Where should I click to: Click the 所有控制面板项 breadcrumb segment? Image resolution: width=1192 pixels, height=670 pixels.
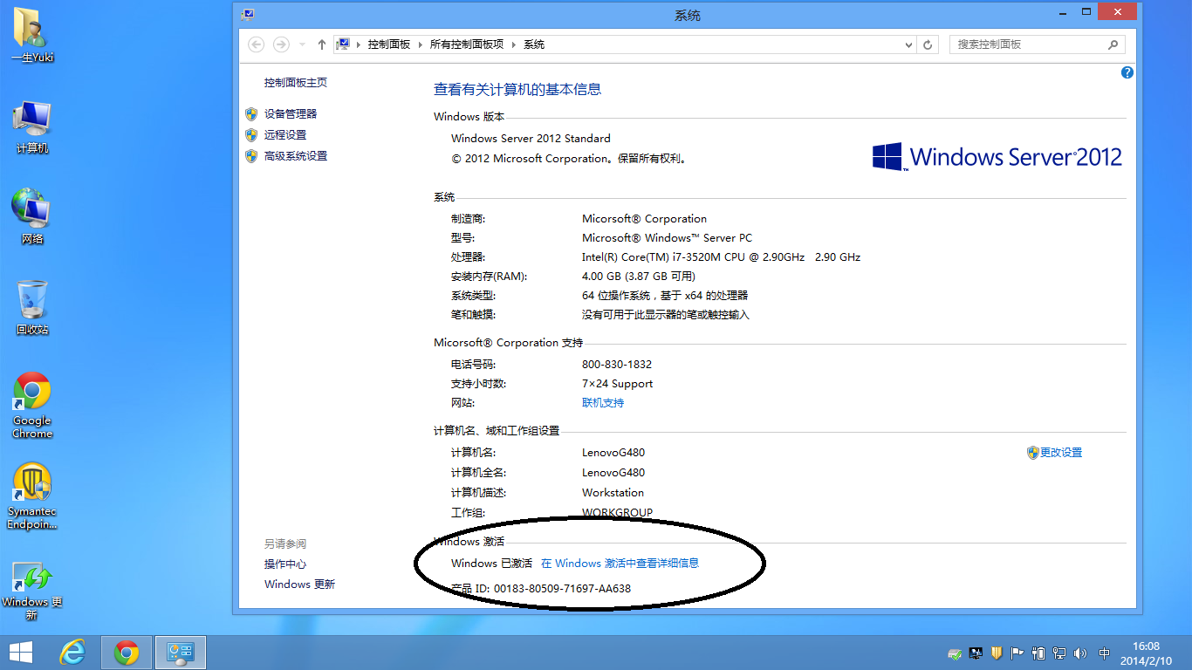coord(467,44)
